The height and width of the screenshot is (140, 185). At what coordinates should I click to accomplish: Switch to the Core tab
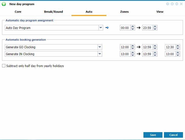18,12
